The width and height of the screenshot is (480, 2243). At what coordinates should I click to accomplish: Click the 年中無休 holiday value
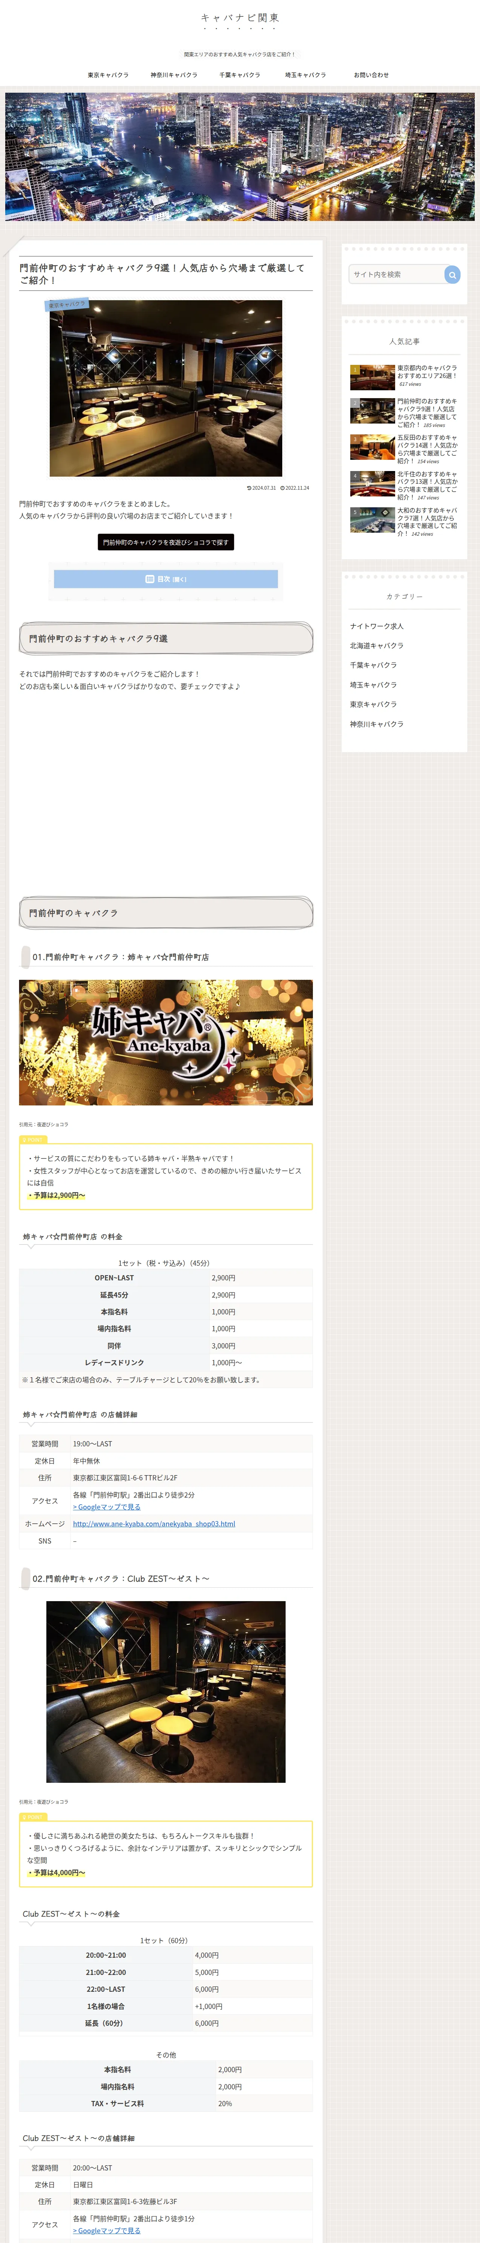pyautogui.click(x=86, y=1461)
